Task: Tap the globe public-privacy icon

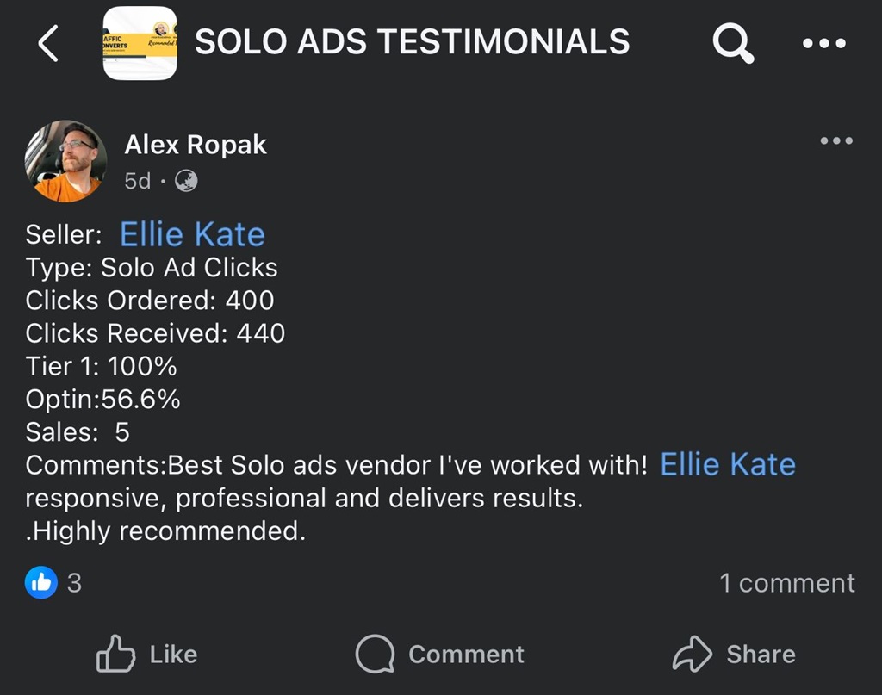Action: tap(186, 181)
